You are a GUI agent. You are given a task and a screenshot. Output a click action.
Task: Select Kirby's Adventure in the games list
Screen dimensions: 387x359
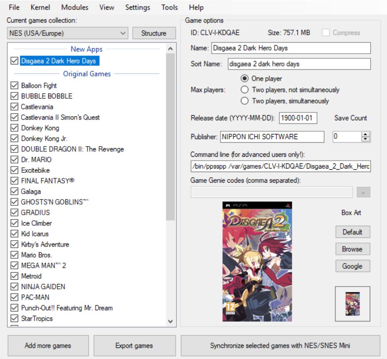click(x=45, y=245)
